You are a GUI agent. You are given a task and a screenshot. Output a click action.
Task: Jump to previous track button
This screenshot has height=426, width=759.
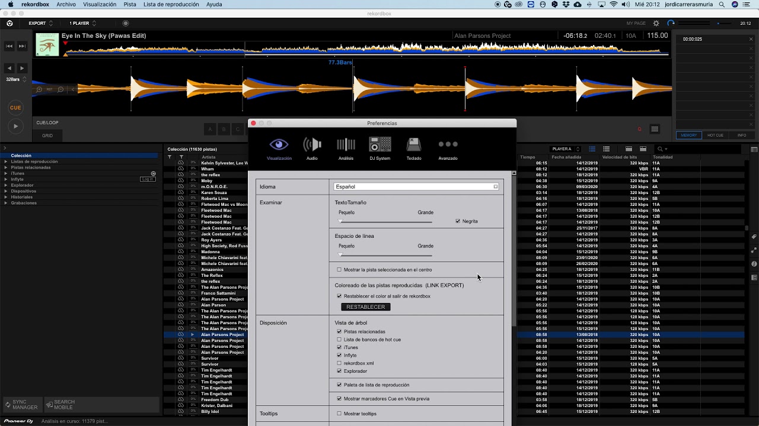9,46
